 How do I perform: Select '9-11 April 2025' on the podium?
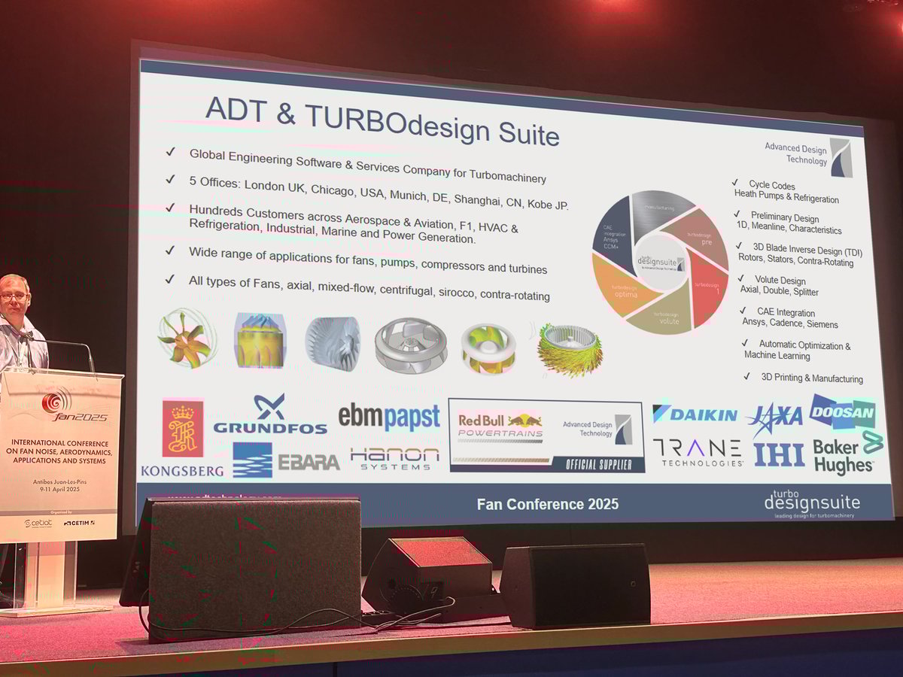(58, 490)
